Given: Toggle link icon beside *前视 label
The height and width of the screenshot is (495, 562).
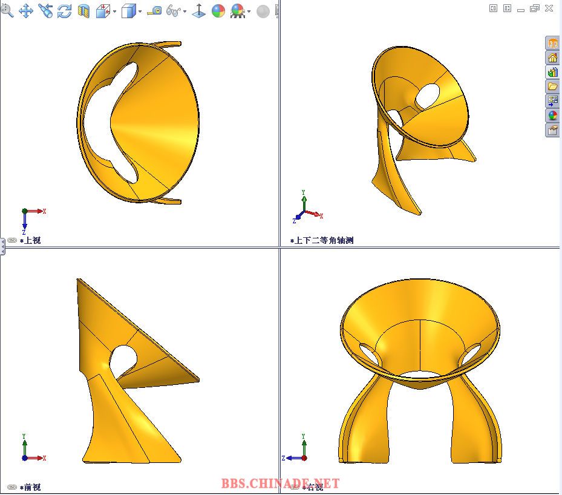Looking at the screenshot, I should point(12,487).
